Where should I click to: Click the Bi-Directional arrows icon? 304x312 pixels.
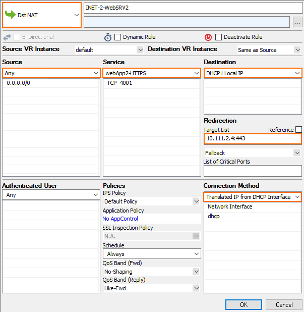(x=7, y=37)
